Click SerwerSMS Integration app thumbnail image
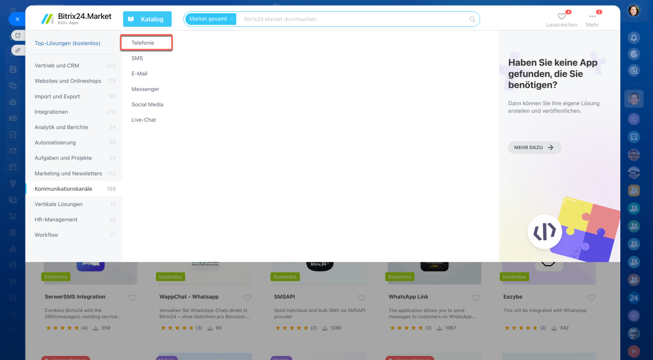 point(90,273)
